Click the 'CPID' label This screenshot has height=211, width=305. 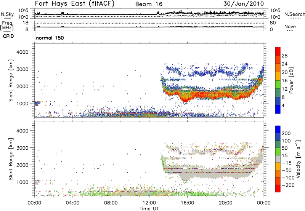(8, 36)
